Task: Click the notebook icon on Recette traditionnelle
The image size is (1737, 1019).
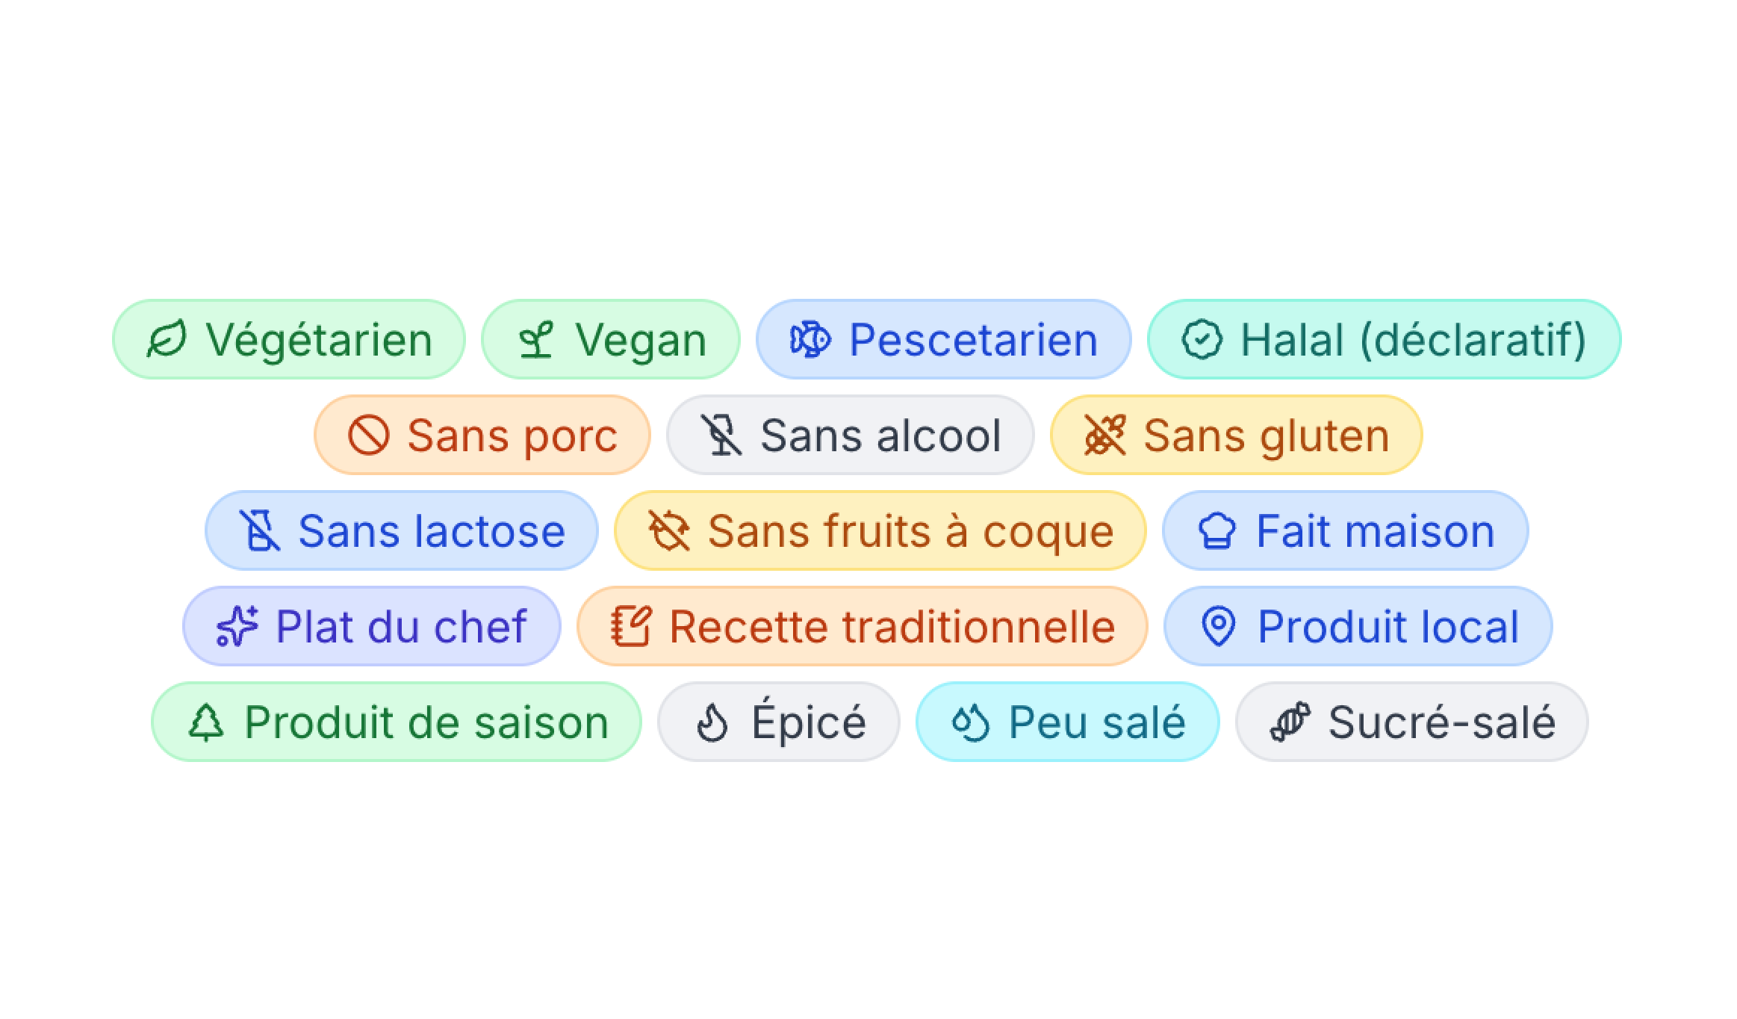Action: (x=632, y=626)
